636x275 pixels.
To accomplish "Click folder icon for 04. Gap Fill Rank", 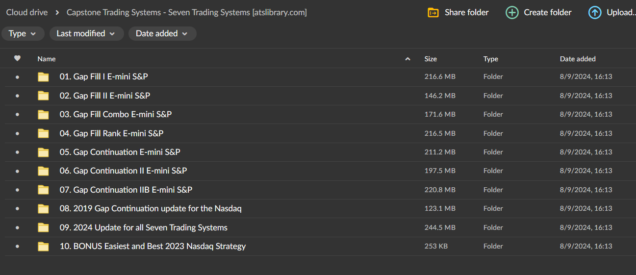I will coord(44,133).
